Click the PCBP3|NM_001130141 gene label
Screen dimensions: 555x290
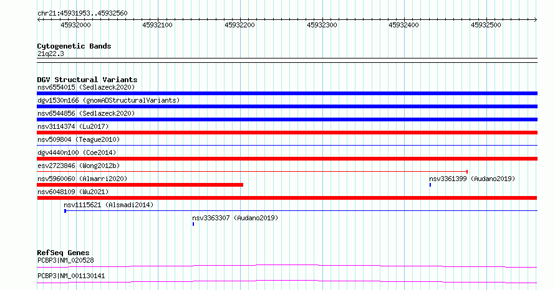coord(71,276)
